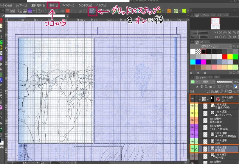Select the 服等の装飾 layer
This screenshot has width=239, height=164.
(x=218, y=120)
